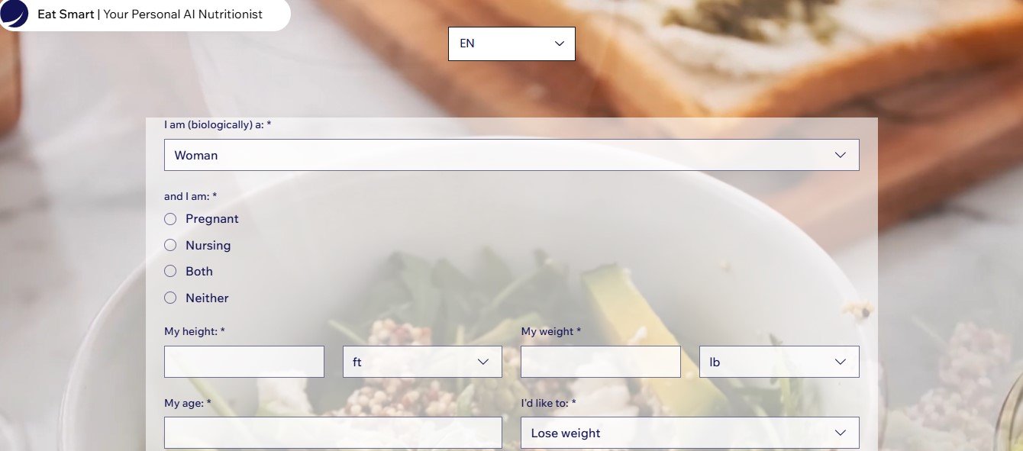Click the Eat Smart crescent logo icon

(14, 14)
